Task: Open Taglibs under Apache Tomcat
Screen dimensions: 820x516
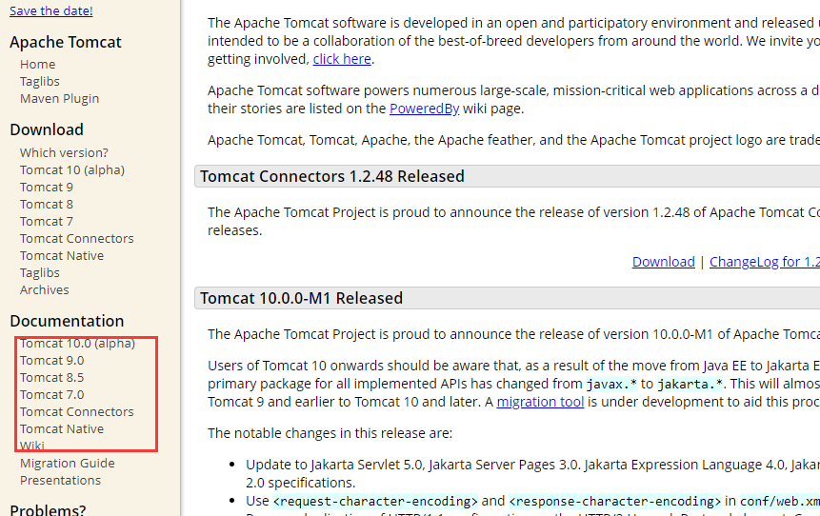Action: (x=40, y=82)
